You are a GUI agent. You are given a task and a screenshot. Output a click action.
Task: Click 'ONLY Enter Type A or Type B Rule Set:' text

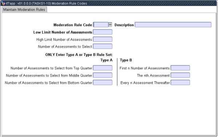pos(79,55)
